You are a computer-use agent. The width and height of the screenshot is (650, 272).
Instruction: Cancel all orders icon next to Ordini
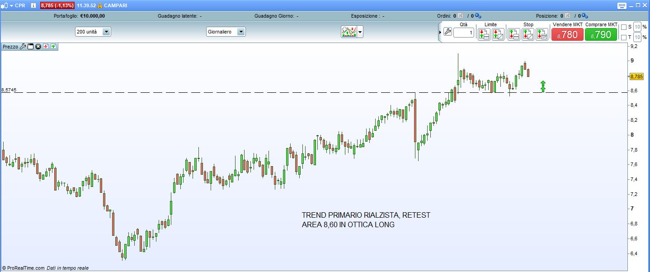click(x=461, y=15)
